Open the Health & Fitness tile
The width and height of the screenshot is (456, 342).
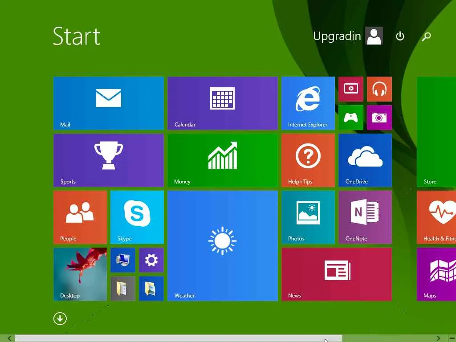[436, 217]
